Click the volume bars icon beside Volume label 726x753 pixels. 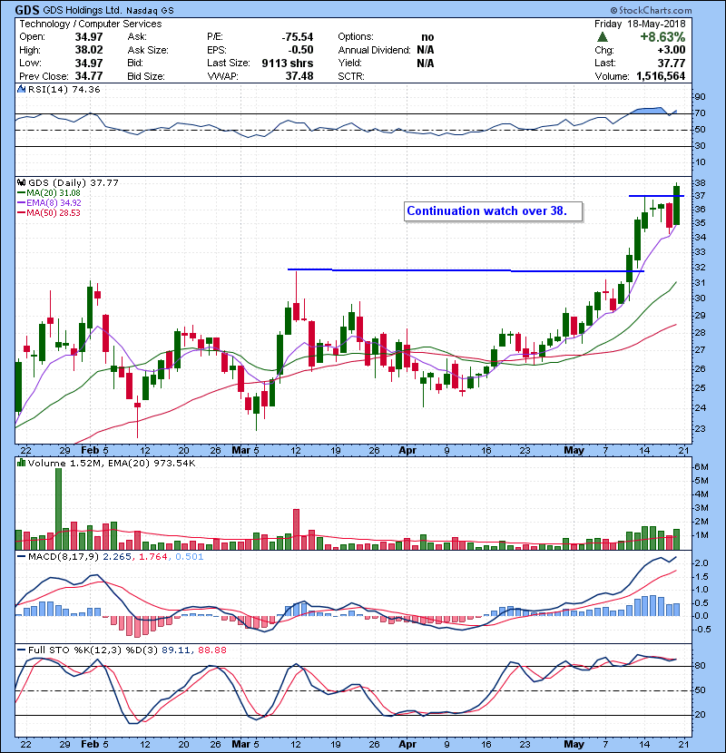pos(21,463)
